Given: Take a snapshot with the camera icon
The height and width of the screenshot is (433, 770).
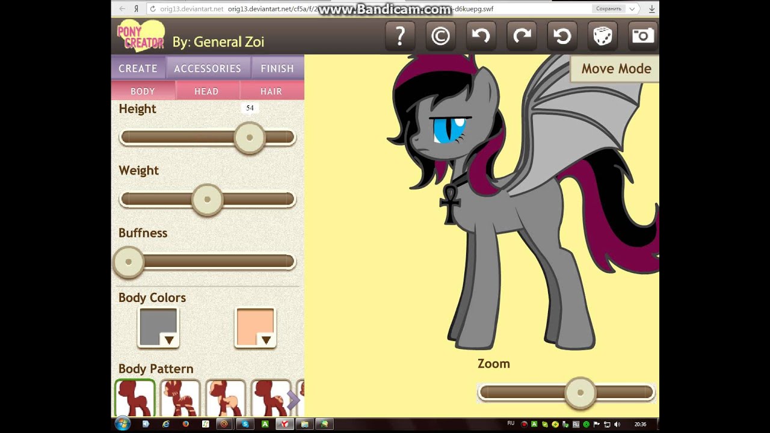Looking at the screenshot, I should pyautogui.click(x=643, y=36).
